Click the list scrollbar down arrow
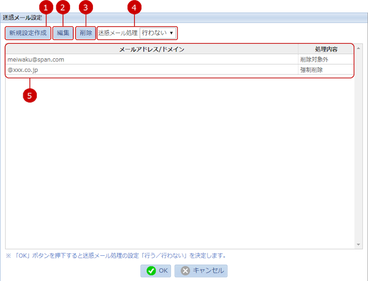Screen dimensions: 368x281 click(359, 245)
